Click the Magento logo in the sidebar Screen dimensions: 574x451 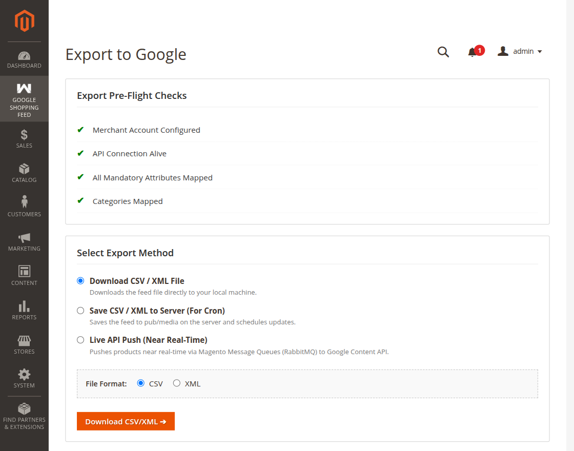tap(24, 21)
